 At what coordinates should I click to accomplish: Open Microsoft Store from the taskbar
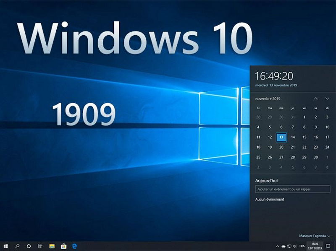tap(63, 246)
